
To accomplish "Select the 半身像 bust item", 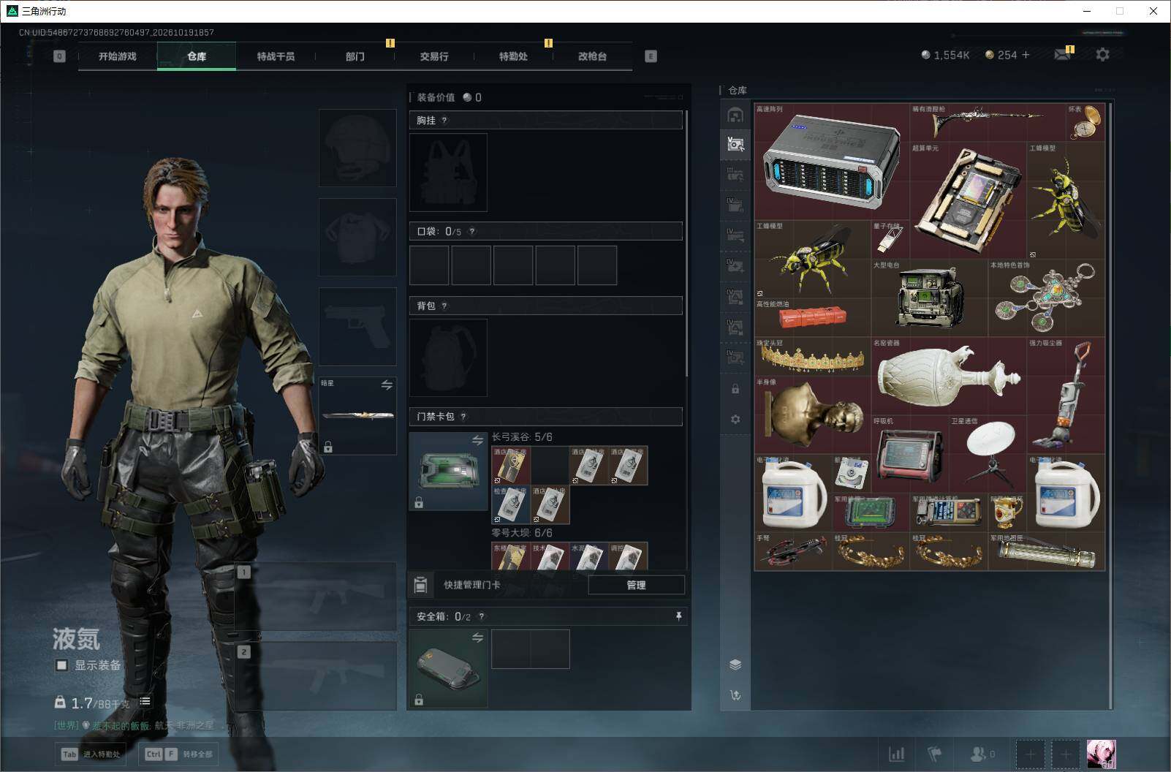I will [x=813, y=415].
